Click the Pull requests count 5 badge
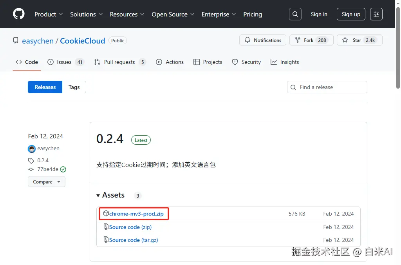The width and height of the screenshot is (401, 265). click(x=143, y=62)
